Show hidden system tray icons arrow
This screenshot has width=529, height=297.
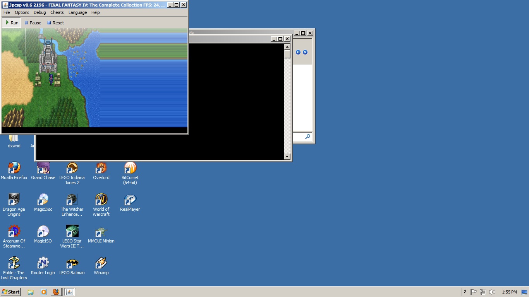(x=465, y=292)
